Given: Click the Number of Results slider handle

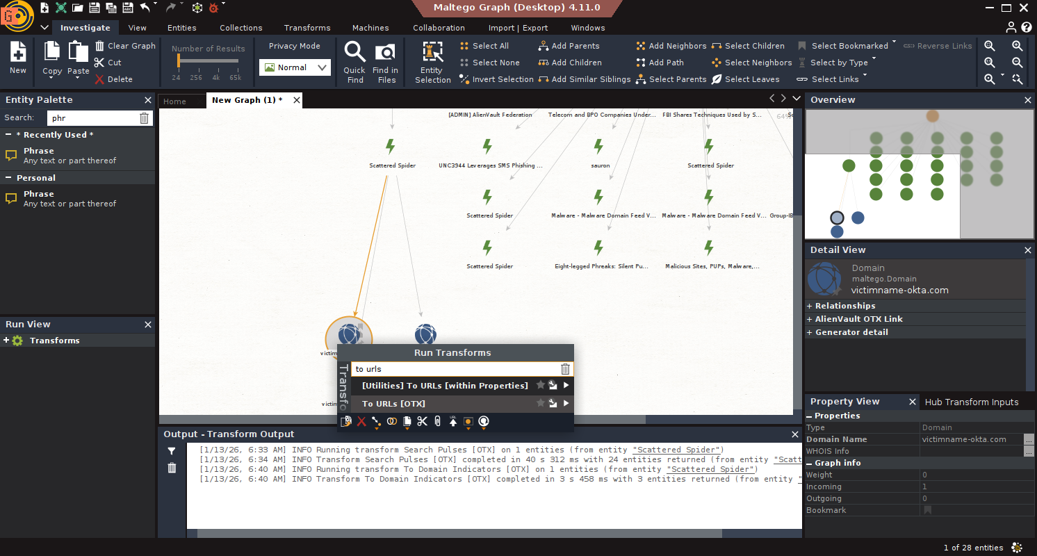Looking at the screenshot, I should point(178,61).
